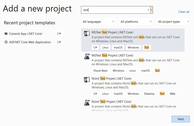Clear search text with the X icon
Viewport: 194px width, 126px height.
click(x=148, y=10)
